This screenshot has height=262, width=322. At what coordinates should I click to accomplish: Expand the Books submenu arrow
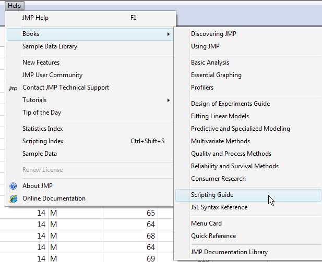(x=168, y=34)
